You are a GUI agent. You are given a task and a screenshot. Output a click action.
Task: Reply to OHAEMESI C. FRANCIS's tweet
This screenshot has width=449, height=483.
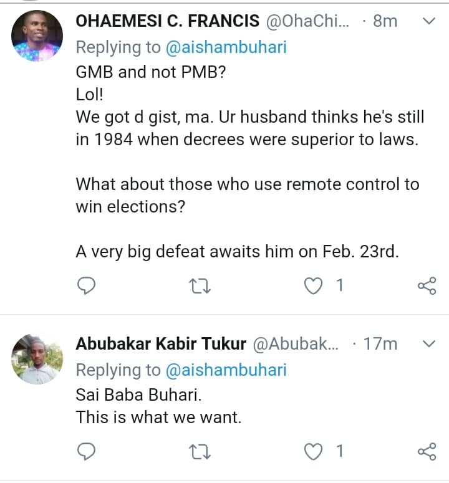point(87,286)
